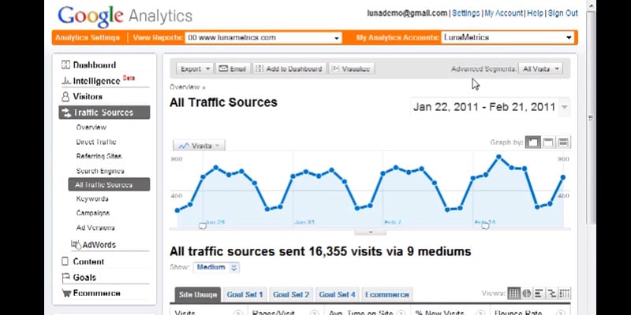The image size is (631, 315).
Task: Select the Goal Set 4 tab
Action: tap(338, 295)
